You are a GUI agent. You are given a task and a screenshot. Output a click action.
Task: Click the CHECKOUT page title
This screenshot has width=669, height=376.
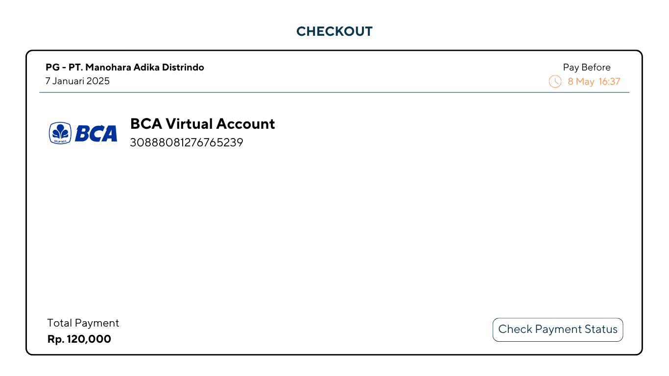(334, 31)
